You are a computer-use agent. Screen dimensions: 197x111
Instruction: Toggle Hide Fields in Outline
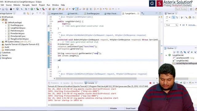tap(185, 52)
